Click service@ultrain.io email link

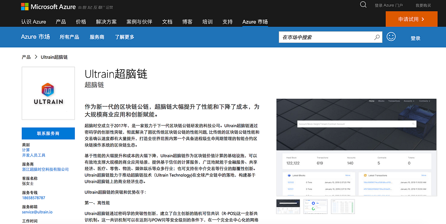point(37,212)
